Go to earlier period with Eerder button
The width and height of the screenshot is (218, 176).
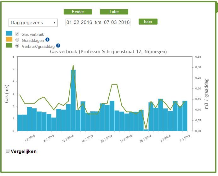[78, 12]
